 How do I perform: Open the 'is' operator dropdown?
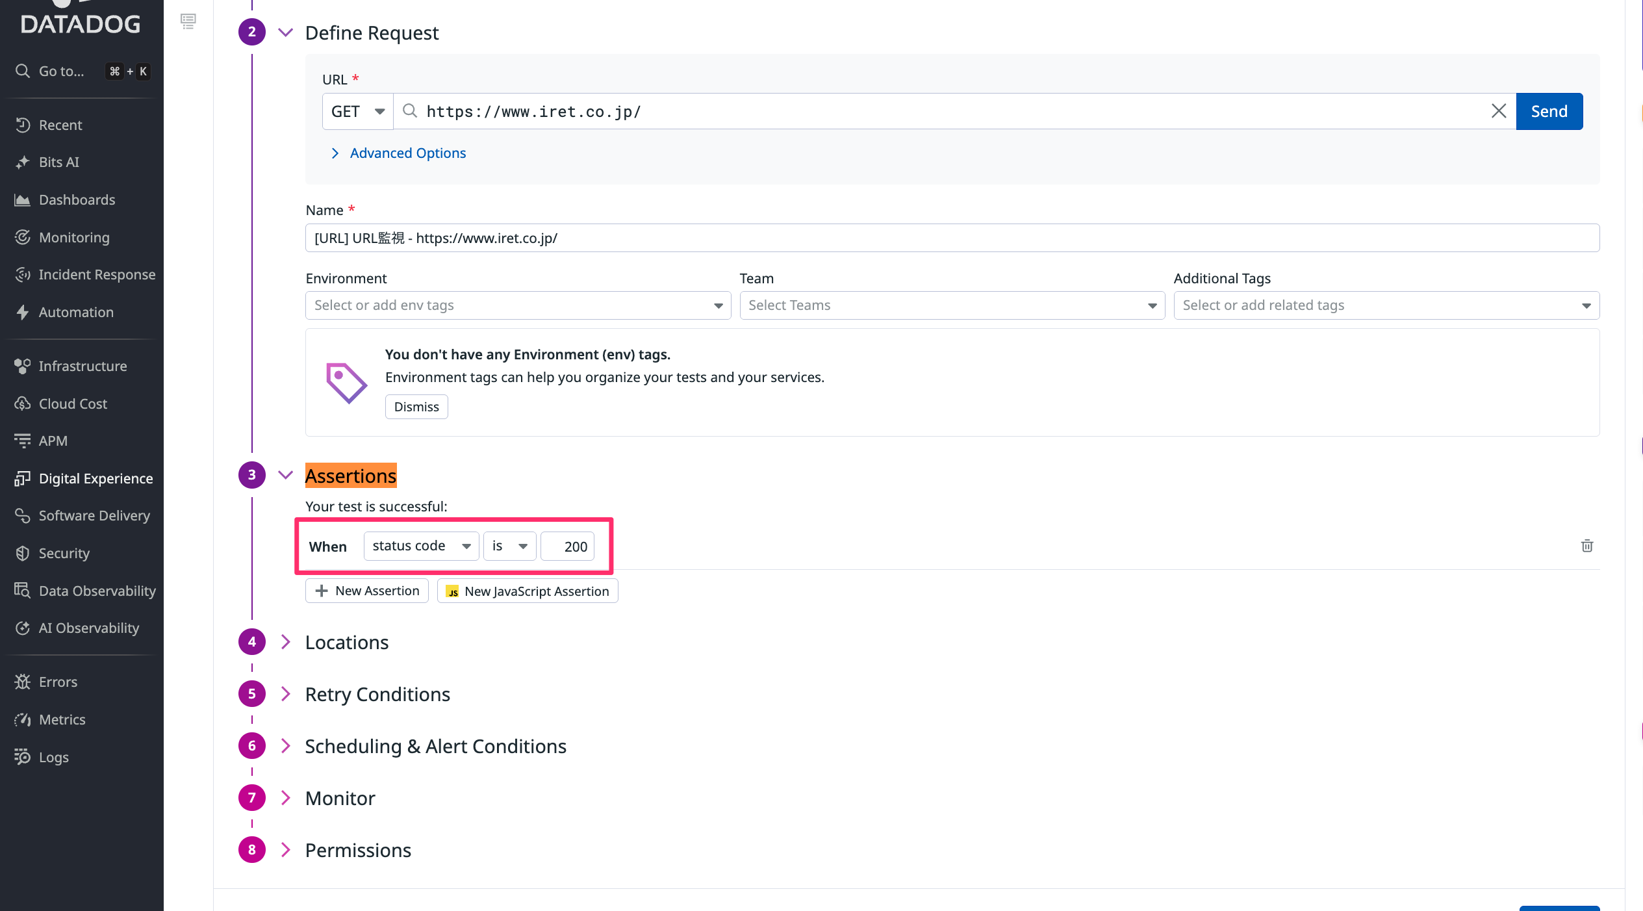click(509, 546)
